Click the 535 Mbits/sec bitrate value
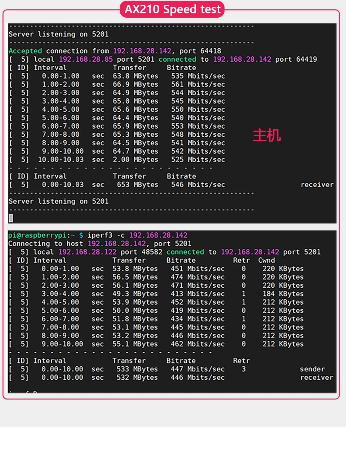The width and height of the screenshot is (346, 450). [198, 76]
